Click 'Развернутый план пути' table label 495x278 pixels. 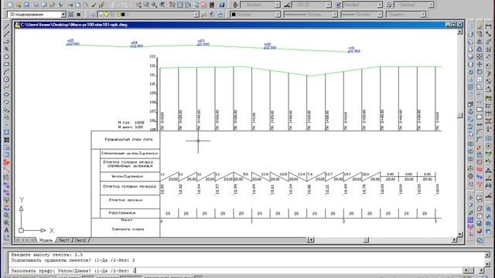point(128,139)
